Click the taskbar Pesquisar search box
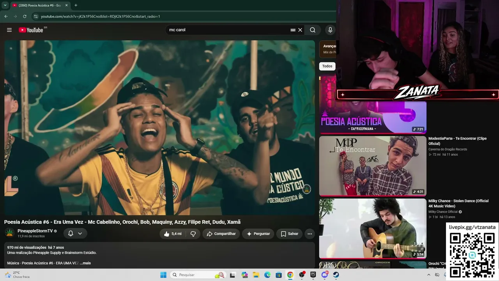Screen dimensions: 499x281 (x=198, y=275)
